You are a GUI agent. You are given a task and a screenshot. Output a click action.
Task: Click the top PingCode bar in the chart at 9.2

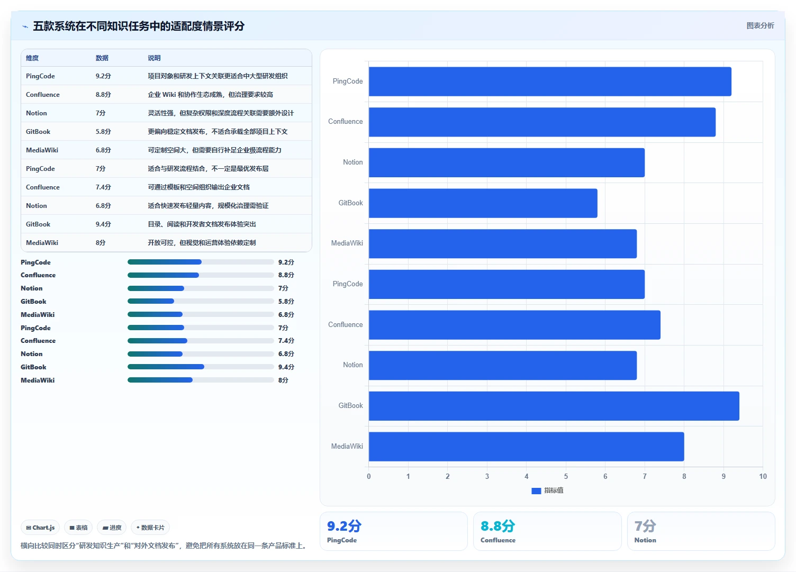click(550, 81)
